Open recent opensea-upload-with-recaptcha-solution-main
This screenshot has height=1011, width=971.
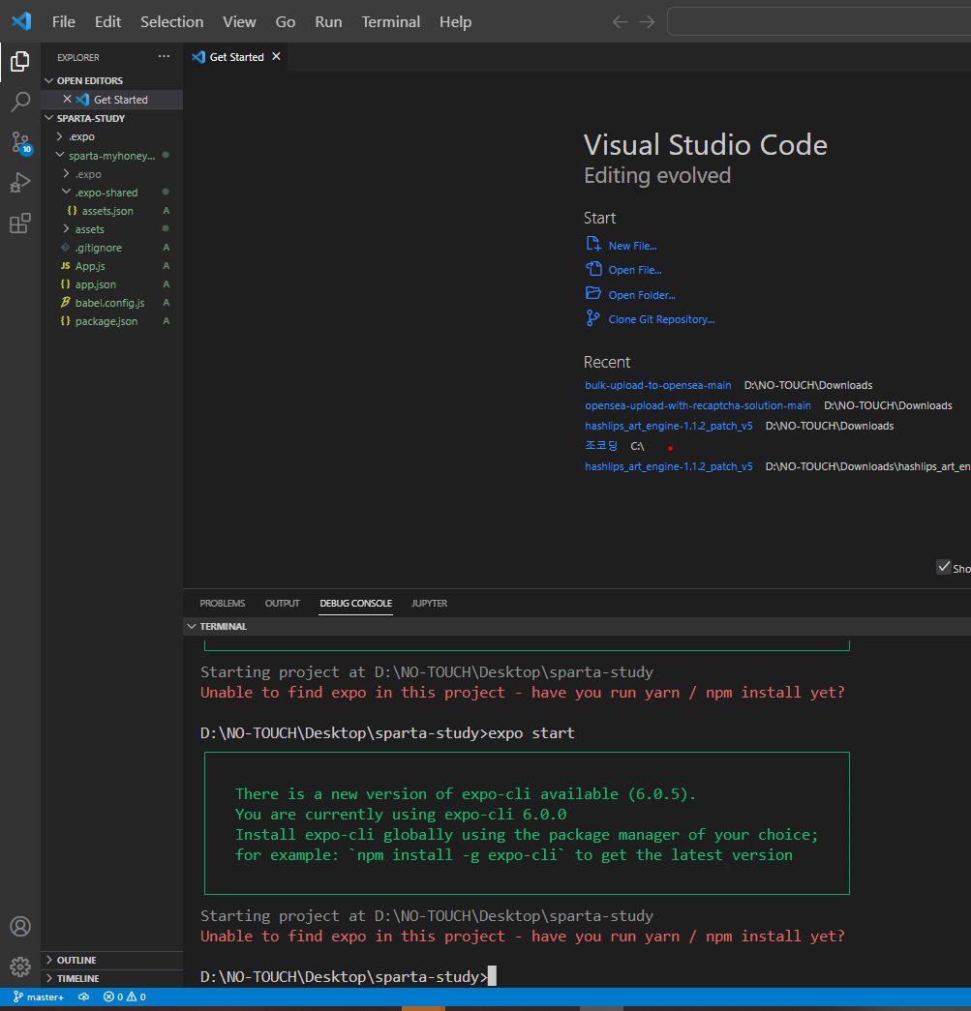[697, 405]
